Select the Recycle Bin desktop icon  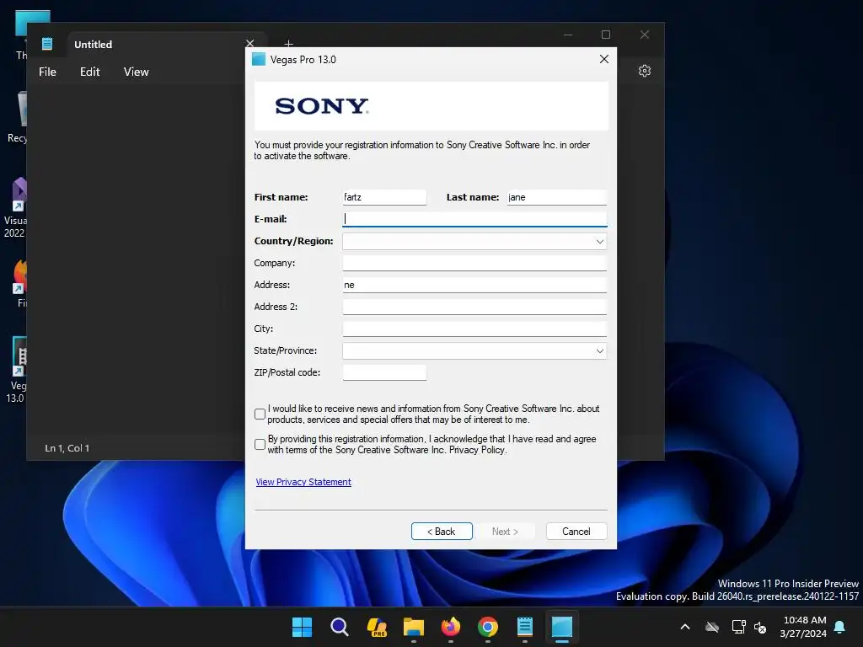pos(18,117)
